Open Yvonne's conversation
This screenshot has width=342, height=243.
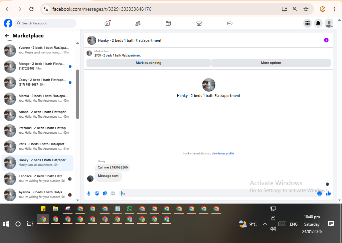pos(37,50)
